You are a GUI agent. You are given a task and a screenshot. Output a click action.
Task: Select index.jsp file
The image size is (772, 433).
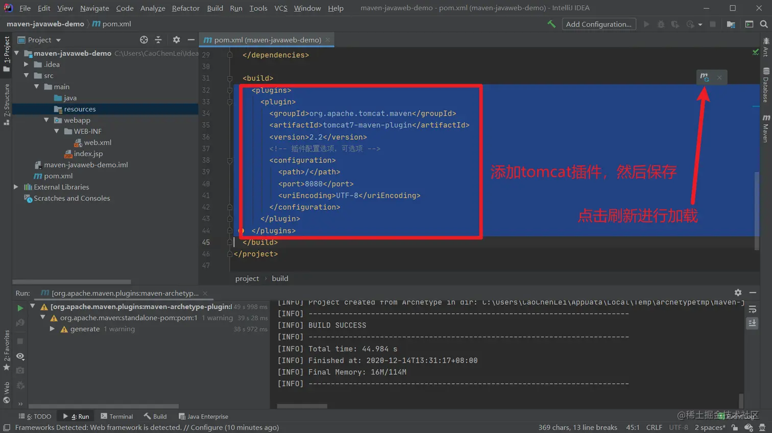(x=83, y=154)
